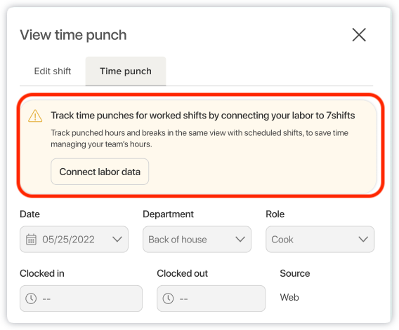Focus the Clocked out time field
Screen dimensions: 399x330
[211, 298]
